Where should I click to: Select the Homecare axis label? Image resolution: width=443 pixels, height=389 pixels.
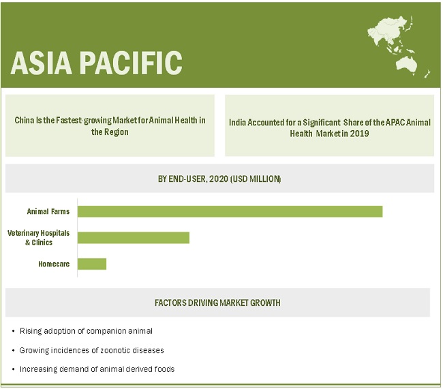click(54, 264)
